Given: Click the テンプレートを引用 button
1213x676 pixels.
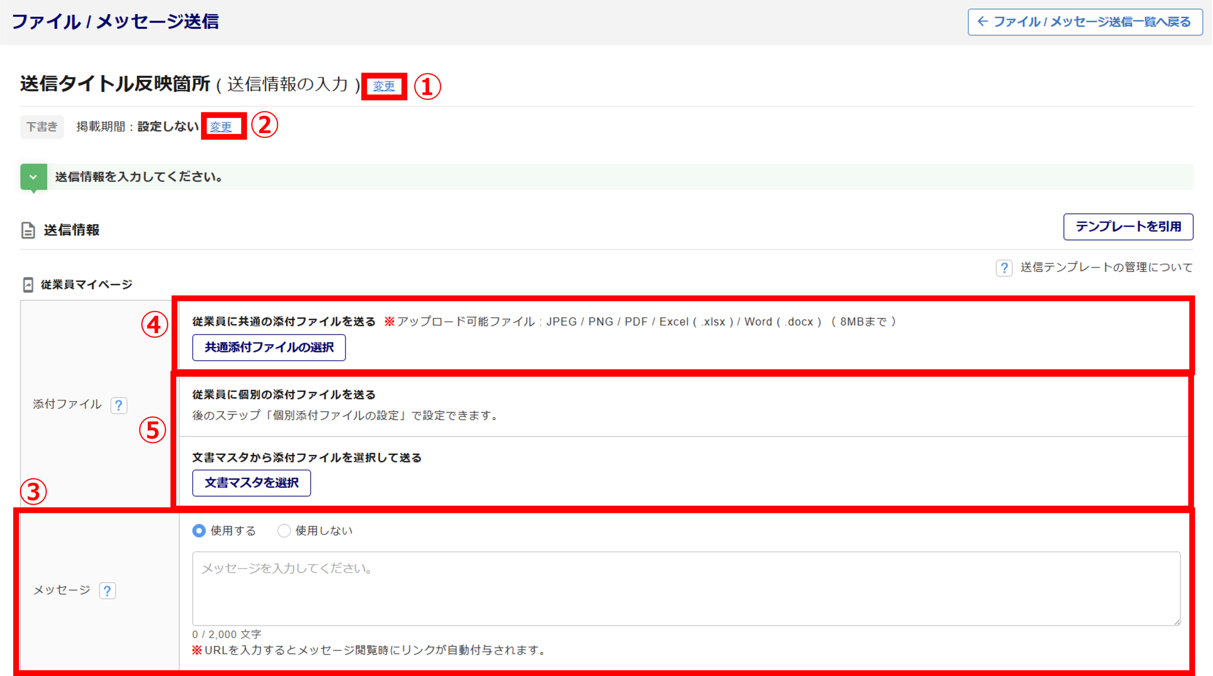Looking at the screenshot, I should tap(1128, 227).
